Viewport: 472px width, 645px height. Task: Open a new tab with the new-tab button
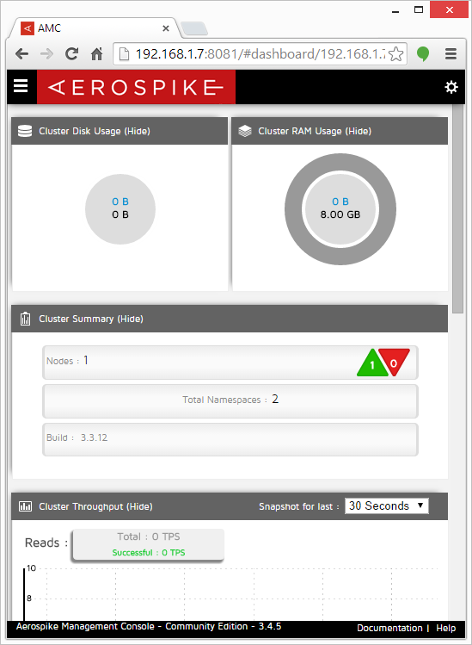[194, 28]
